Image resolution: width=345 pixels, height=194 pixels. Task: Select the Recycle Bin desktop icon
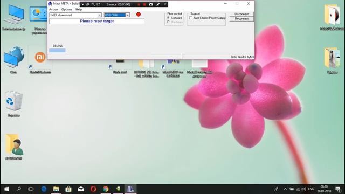tap(13, 103)
